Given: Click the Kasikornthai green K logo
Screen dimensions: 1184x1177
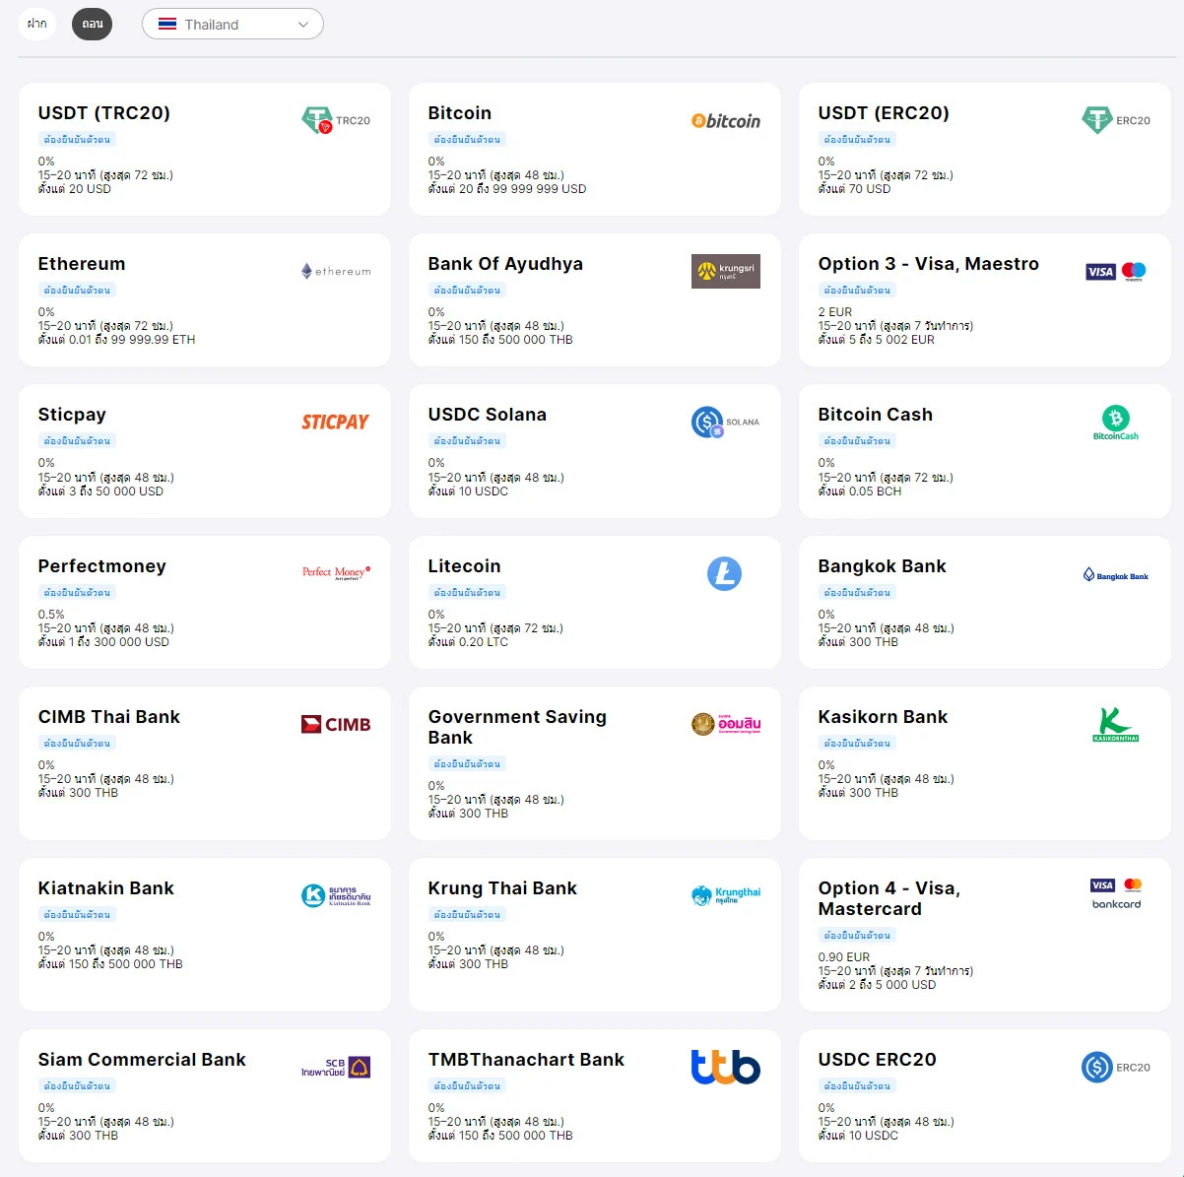Looking at the screenshot, I should click(1116, 724).
